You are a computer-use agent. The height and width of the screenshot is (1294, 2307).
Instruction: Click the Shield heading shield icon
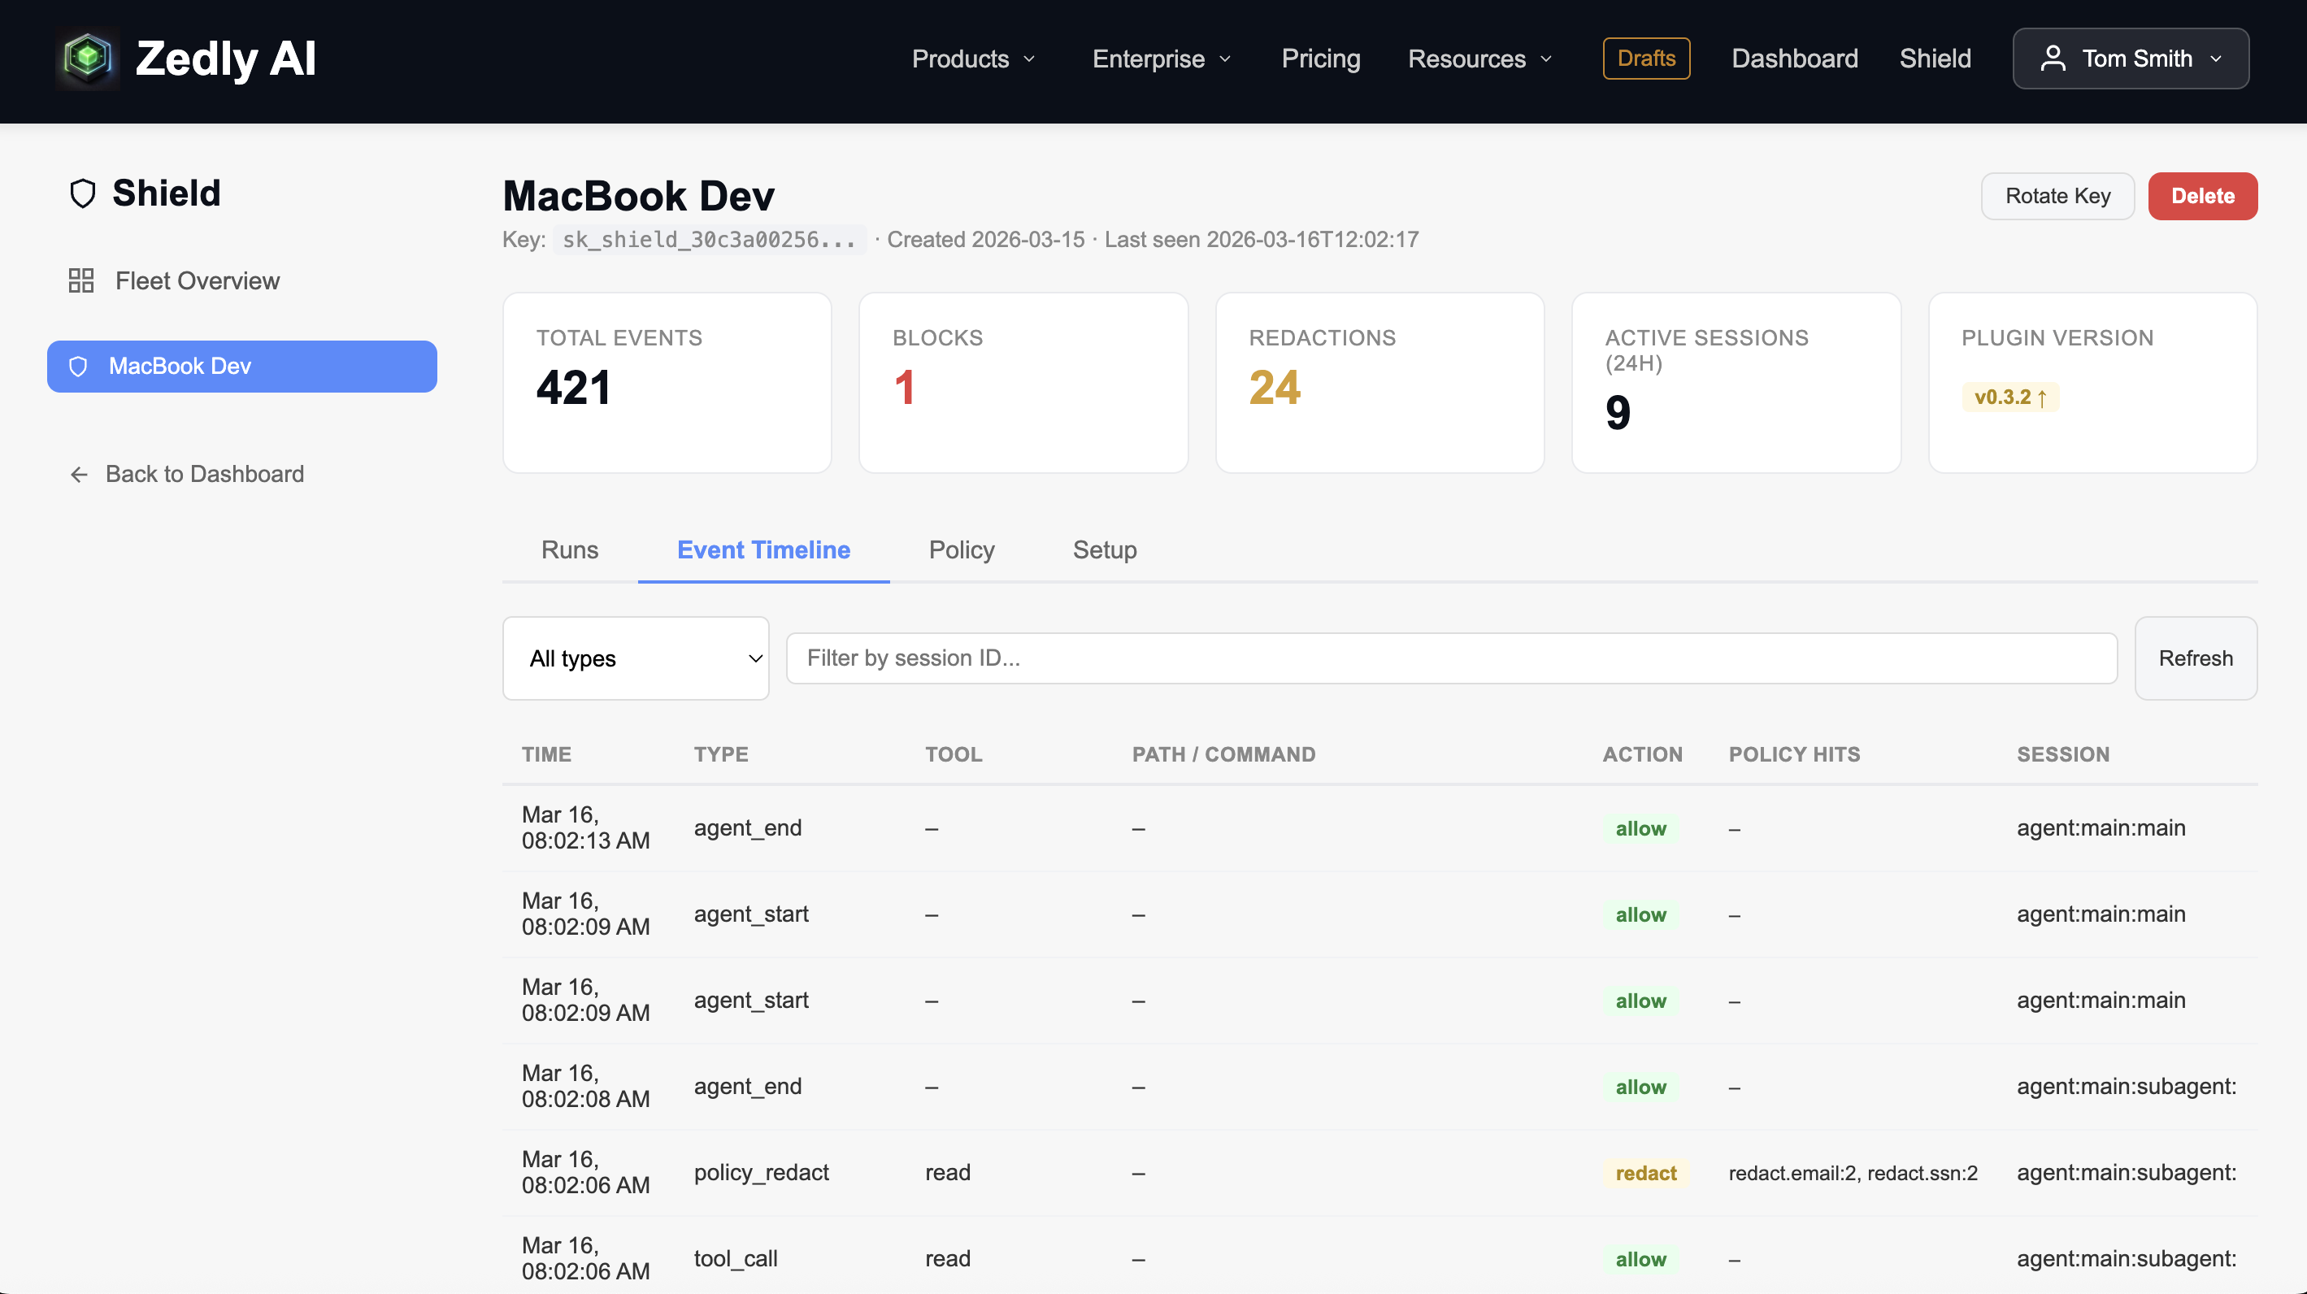pyautogui.click(x=82, y=193)
